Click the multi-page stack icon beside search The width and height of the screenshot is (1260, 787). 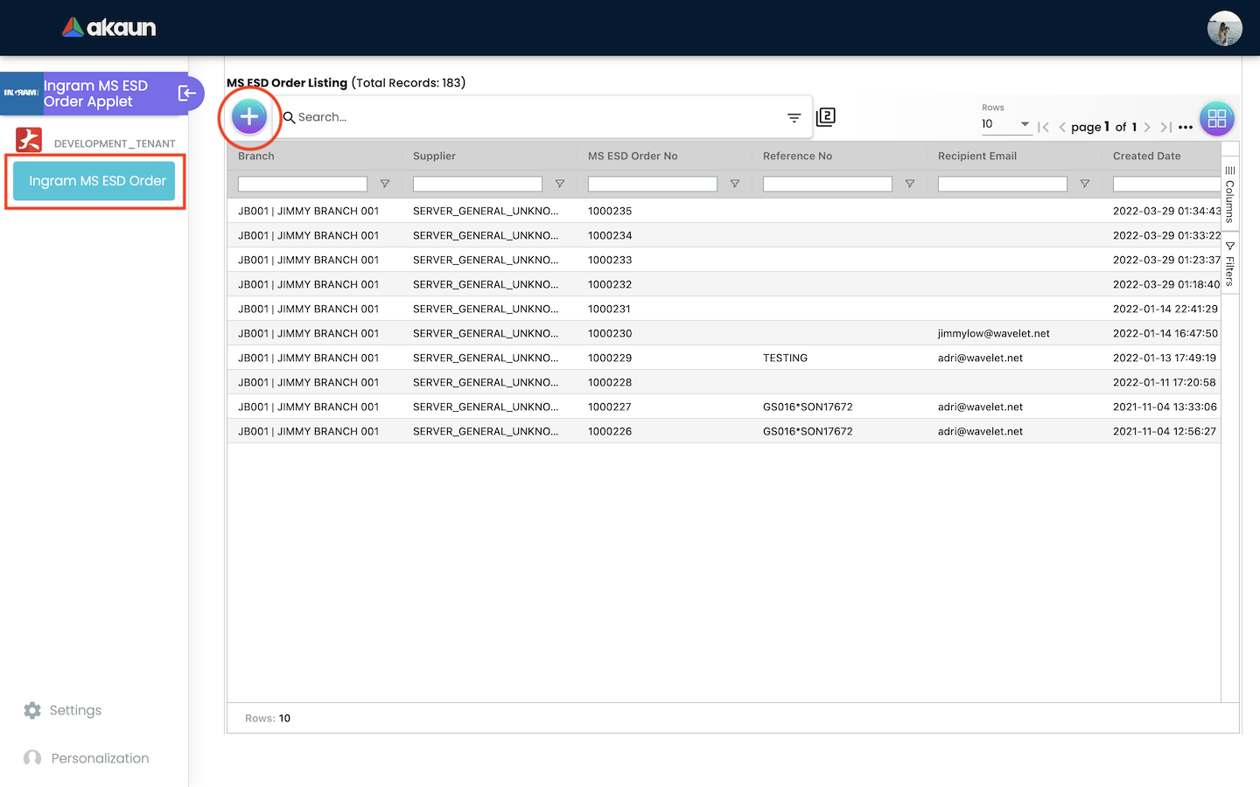[825, 117]
